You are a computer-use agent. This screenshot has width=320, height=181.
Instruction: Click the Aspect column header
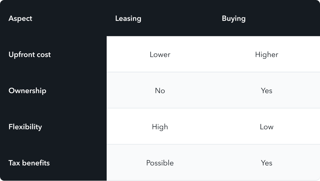tap(20, 18)
